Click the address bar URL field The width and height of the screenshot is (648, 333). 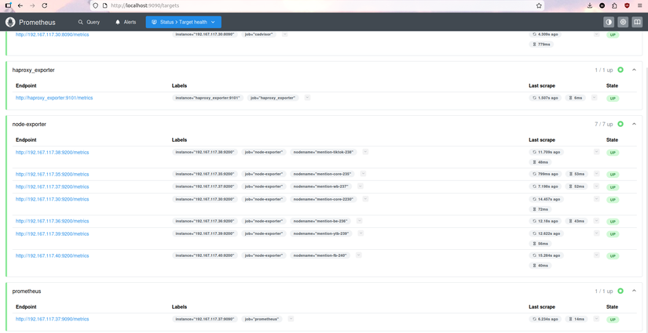[x=317, y=5]
